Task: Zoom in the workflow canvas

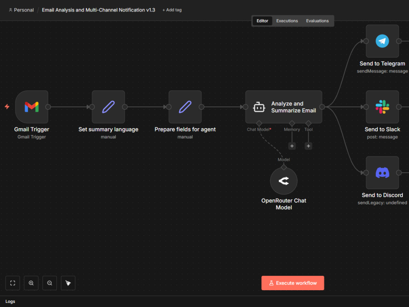Action: pos(31,283)
